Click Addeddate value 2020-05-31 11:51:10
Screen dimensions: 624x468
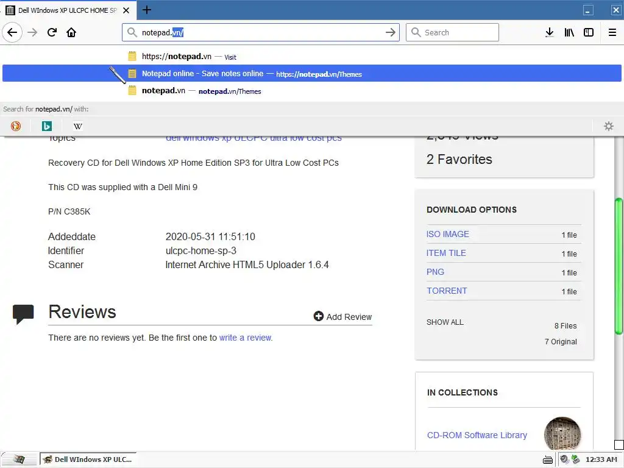[x=210, y=236]
